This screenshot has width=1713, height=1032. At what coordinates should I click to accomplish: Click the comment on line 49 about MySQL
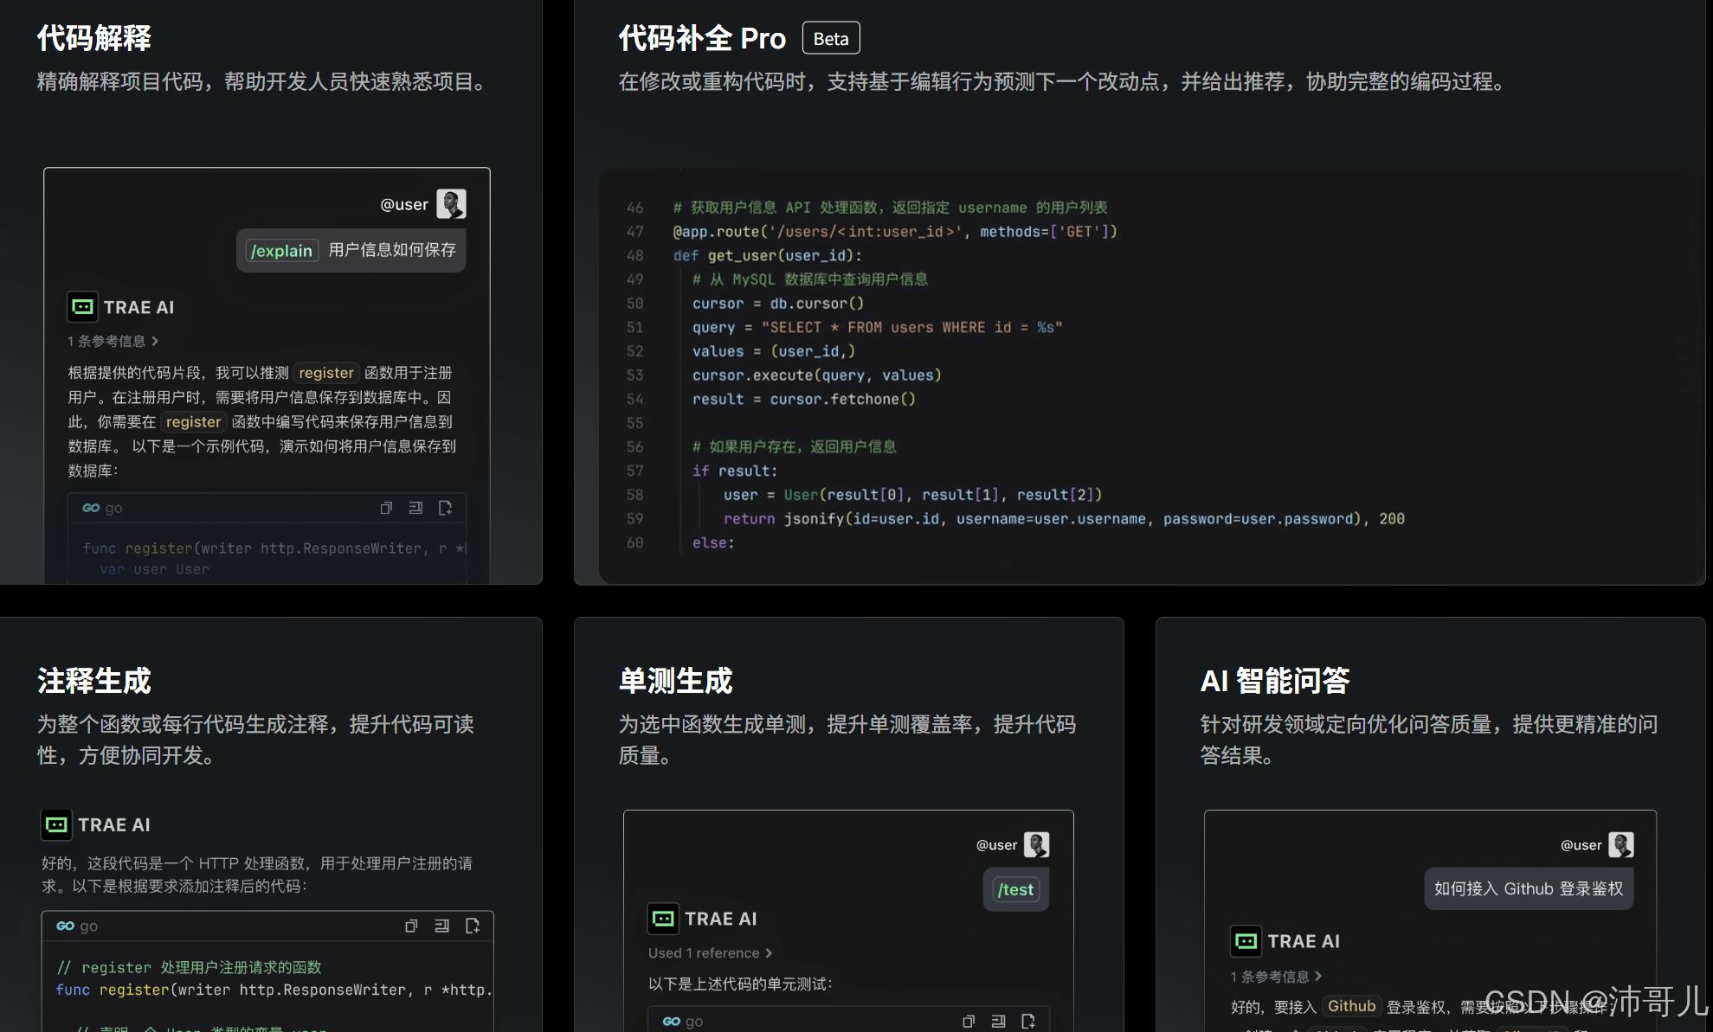pos(810,279)
